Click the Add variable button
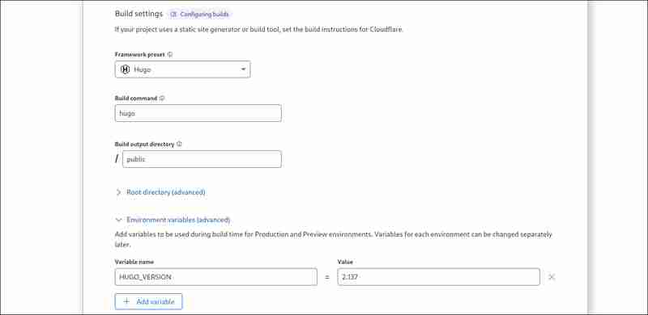Screen dimensions: 648x315 (148, 301)
